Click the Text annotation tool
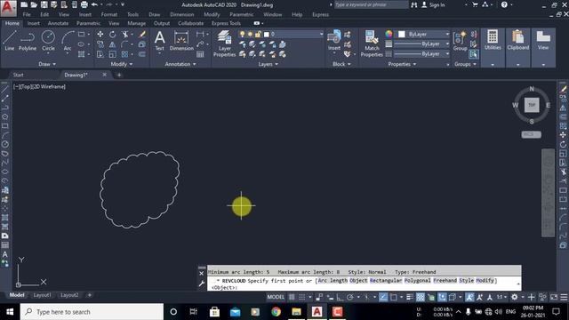 coord(160,40)
